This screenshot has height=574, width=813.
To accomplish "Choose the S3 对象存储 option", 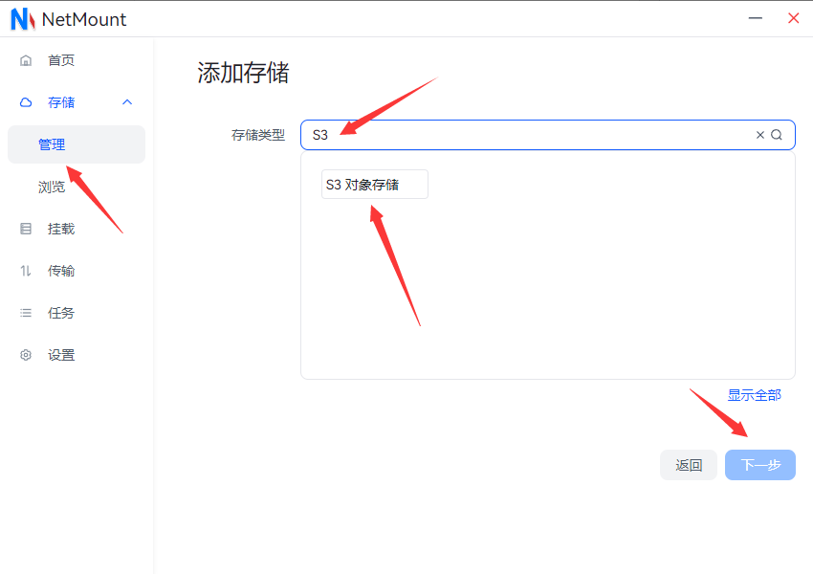I will point(374,185).
